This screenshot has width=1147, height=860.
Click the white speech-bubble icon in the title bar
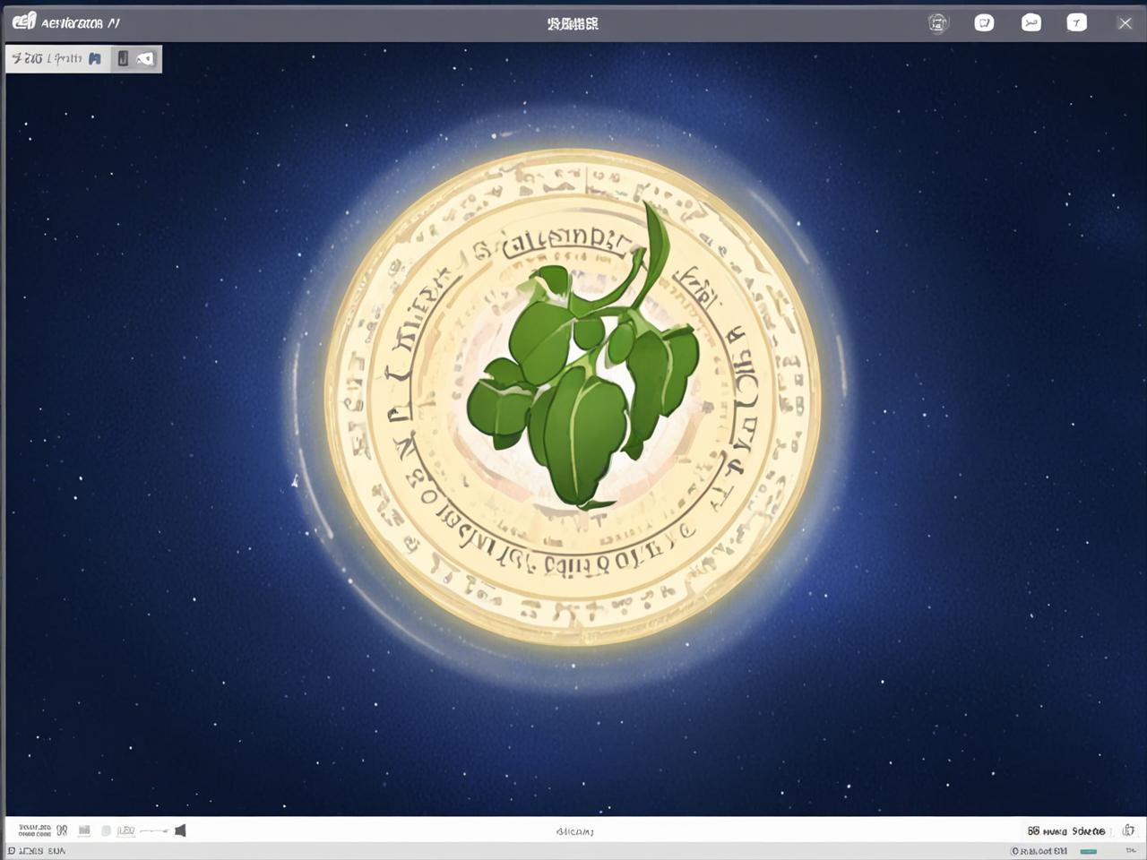click(1031, 23)
